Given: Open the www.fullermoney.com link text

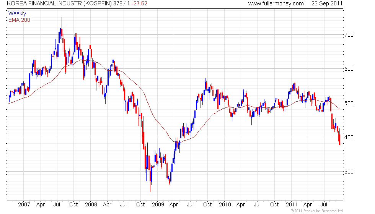Looking at the screenshot, I should click(276, 3).
